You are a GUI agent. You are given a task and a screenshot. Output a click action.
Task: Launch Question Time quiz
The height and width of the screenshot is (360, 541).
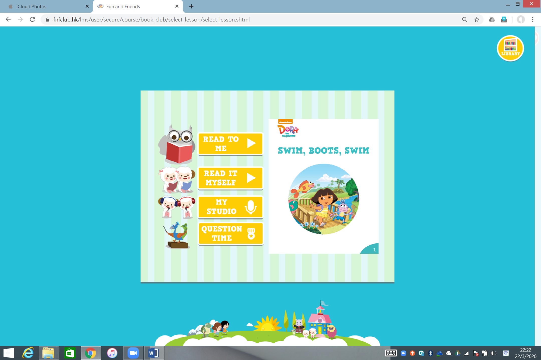point(230,234)
